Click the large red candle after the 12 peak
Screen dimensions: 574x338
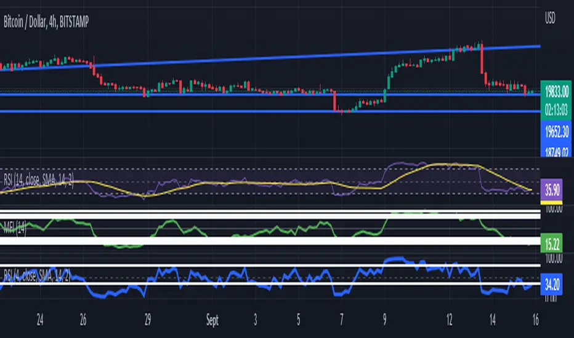point(482,59)
